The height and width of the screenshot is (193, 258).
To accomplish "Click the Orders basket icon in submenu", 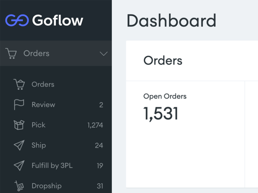I will pos(19,84).
